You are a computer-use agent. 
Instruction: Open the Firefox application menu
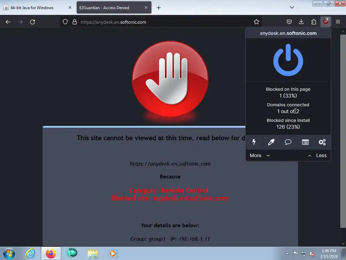pyautogui.click(x=338, y=22)
